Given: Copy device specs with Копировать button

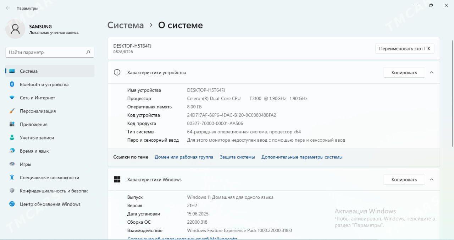Looking at the screenshot, I should pyautogui.click(x=404, y=72).
